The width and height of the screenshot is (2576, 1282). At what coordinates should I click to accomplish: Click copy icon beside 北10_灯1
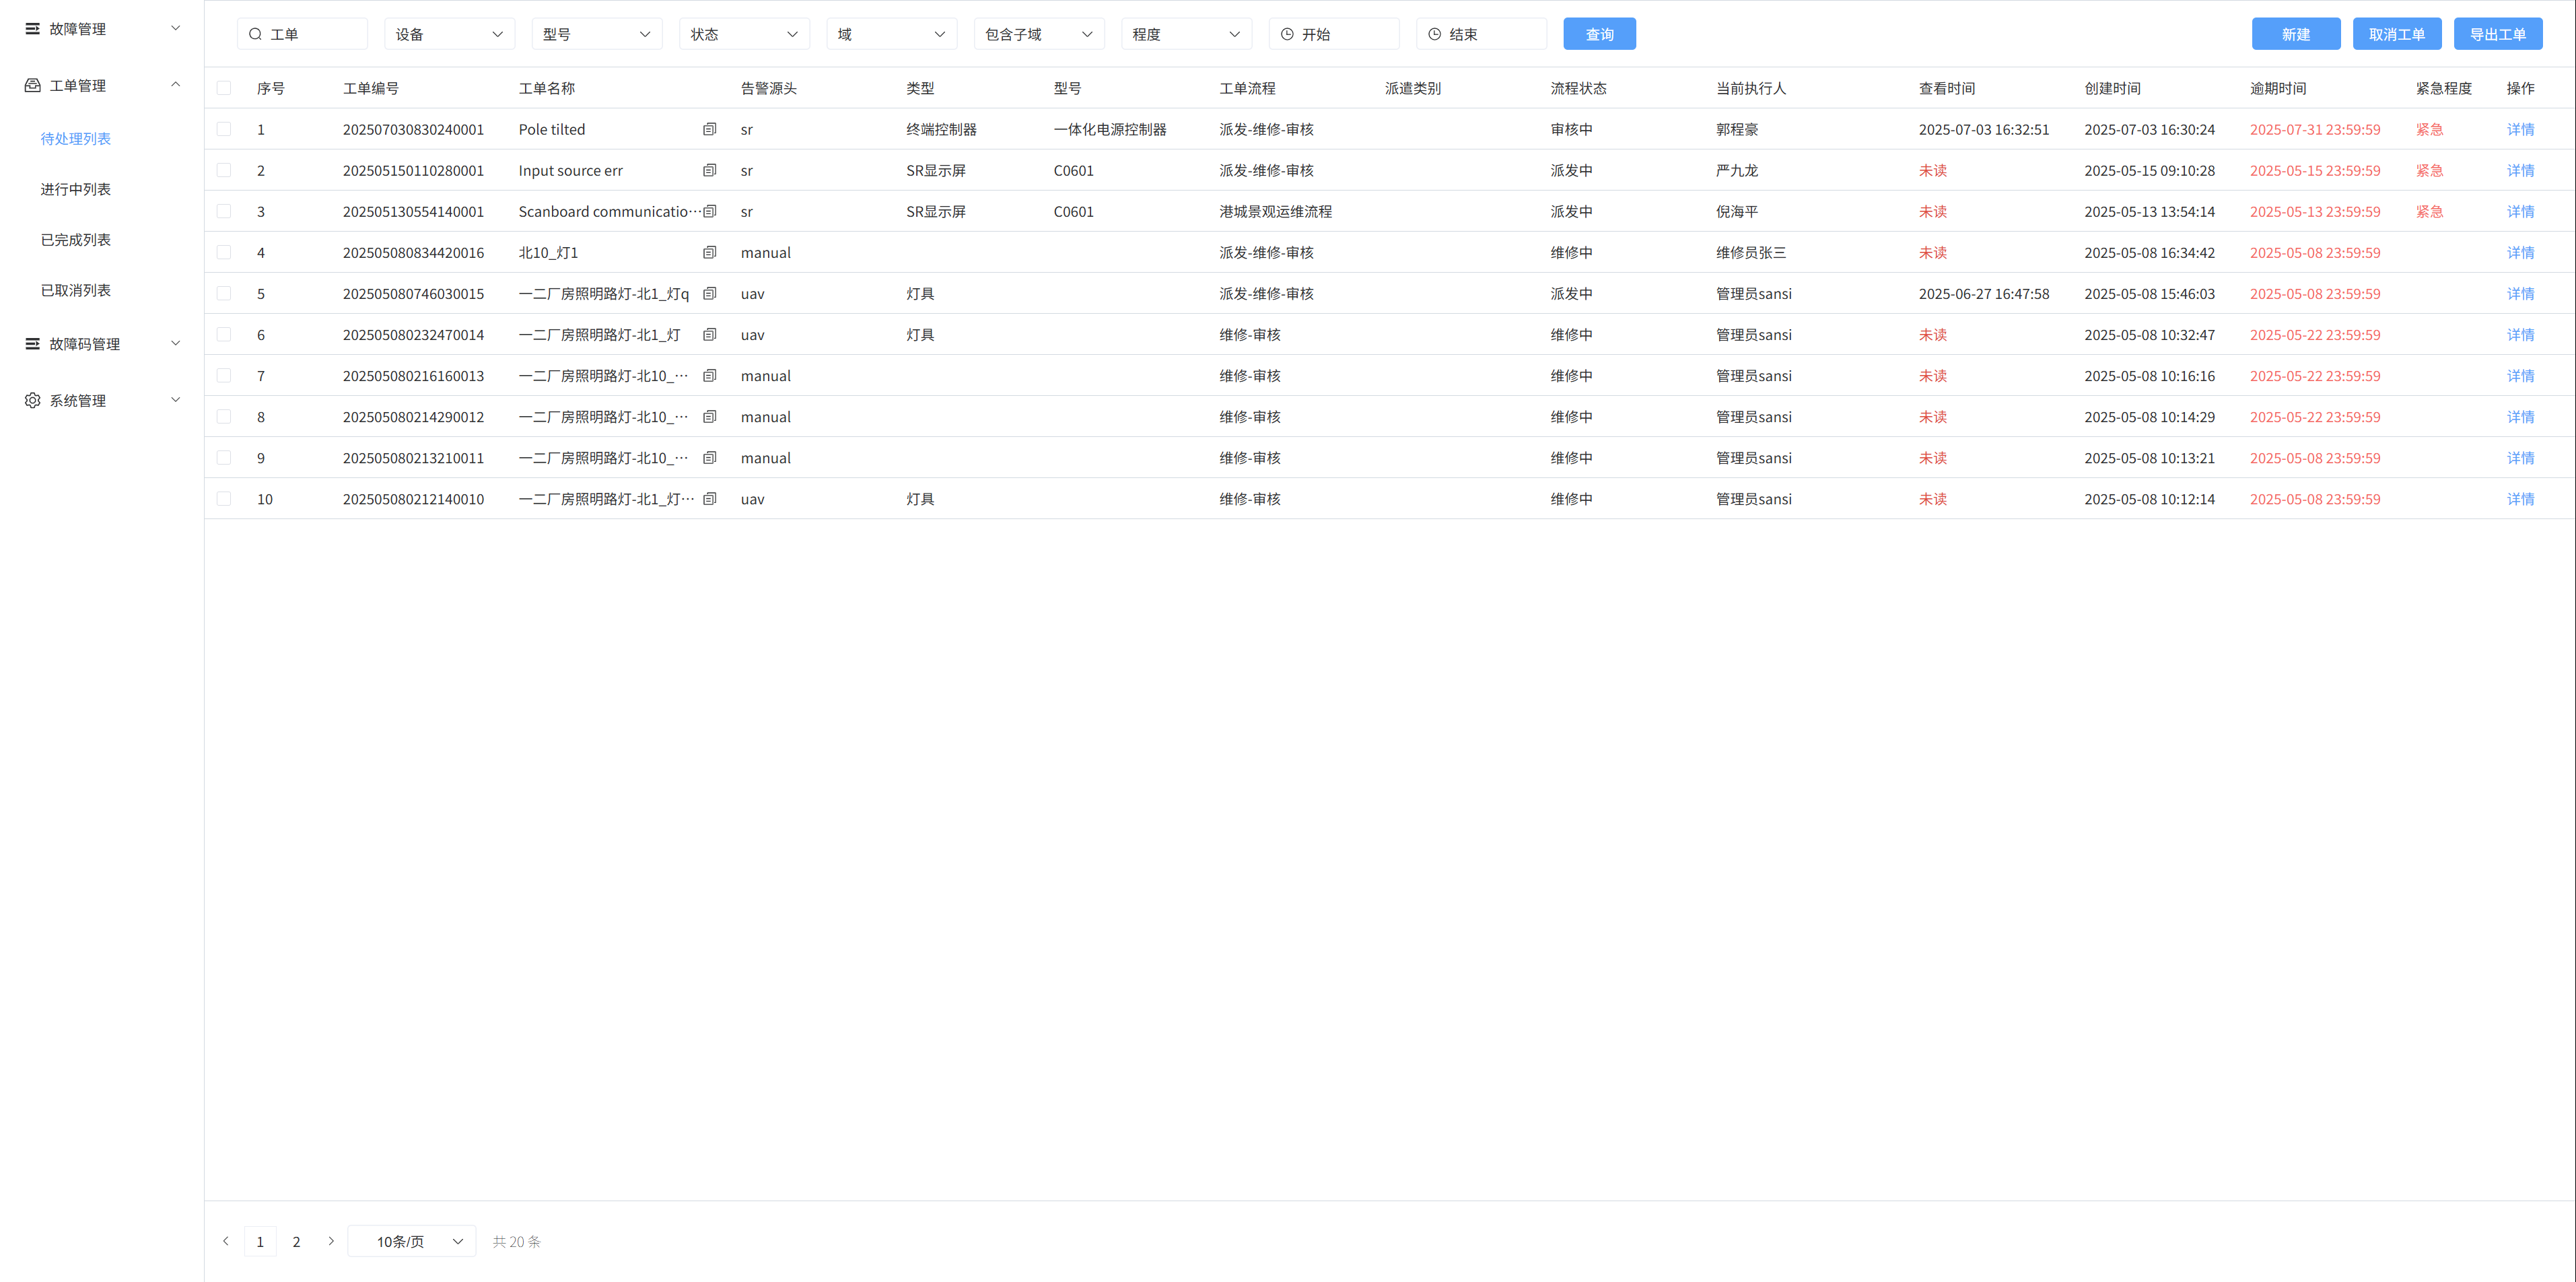pos(710,252)
